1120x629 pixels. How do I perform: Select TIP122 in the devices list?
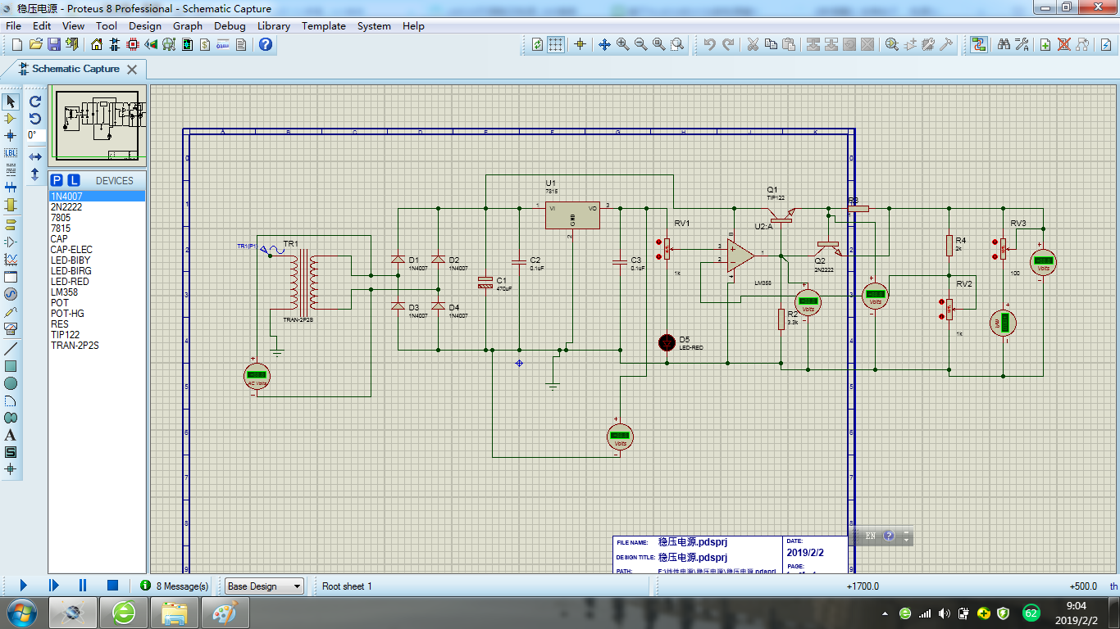[97, 335]
